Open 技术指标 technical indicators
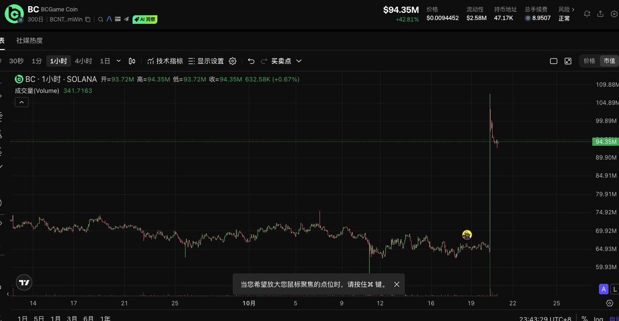 click(x=165, y=61)
